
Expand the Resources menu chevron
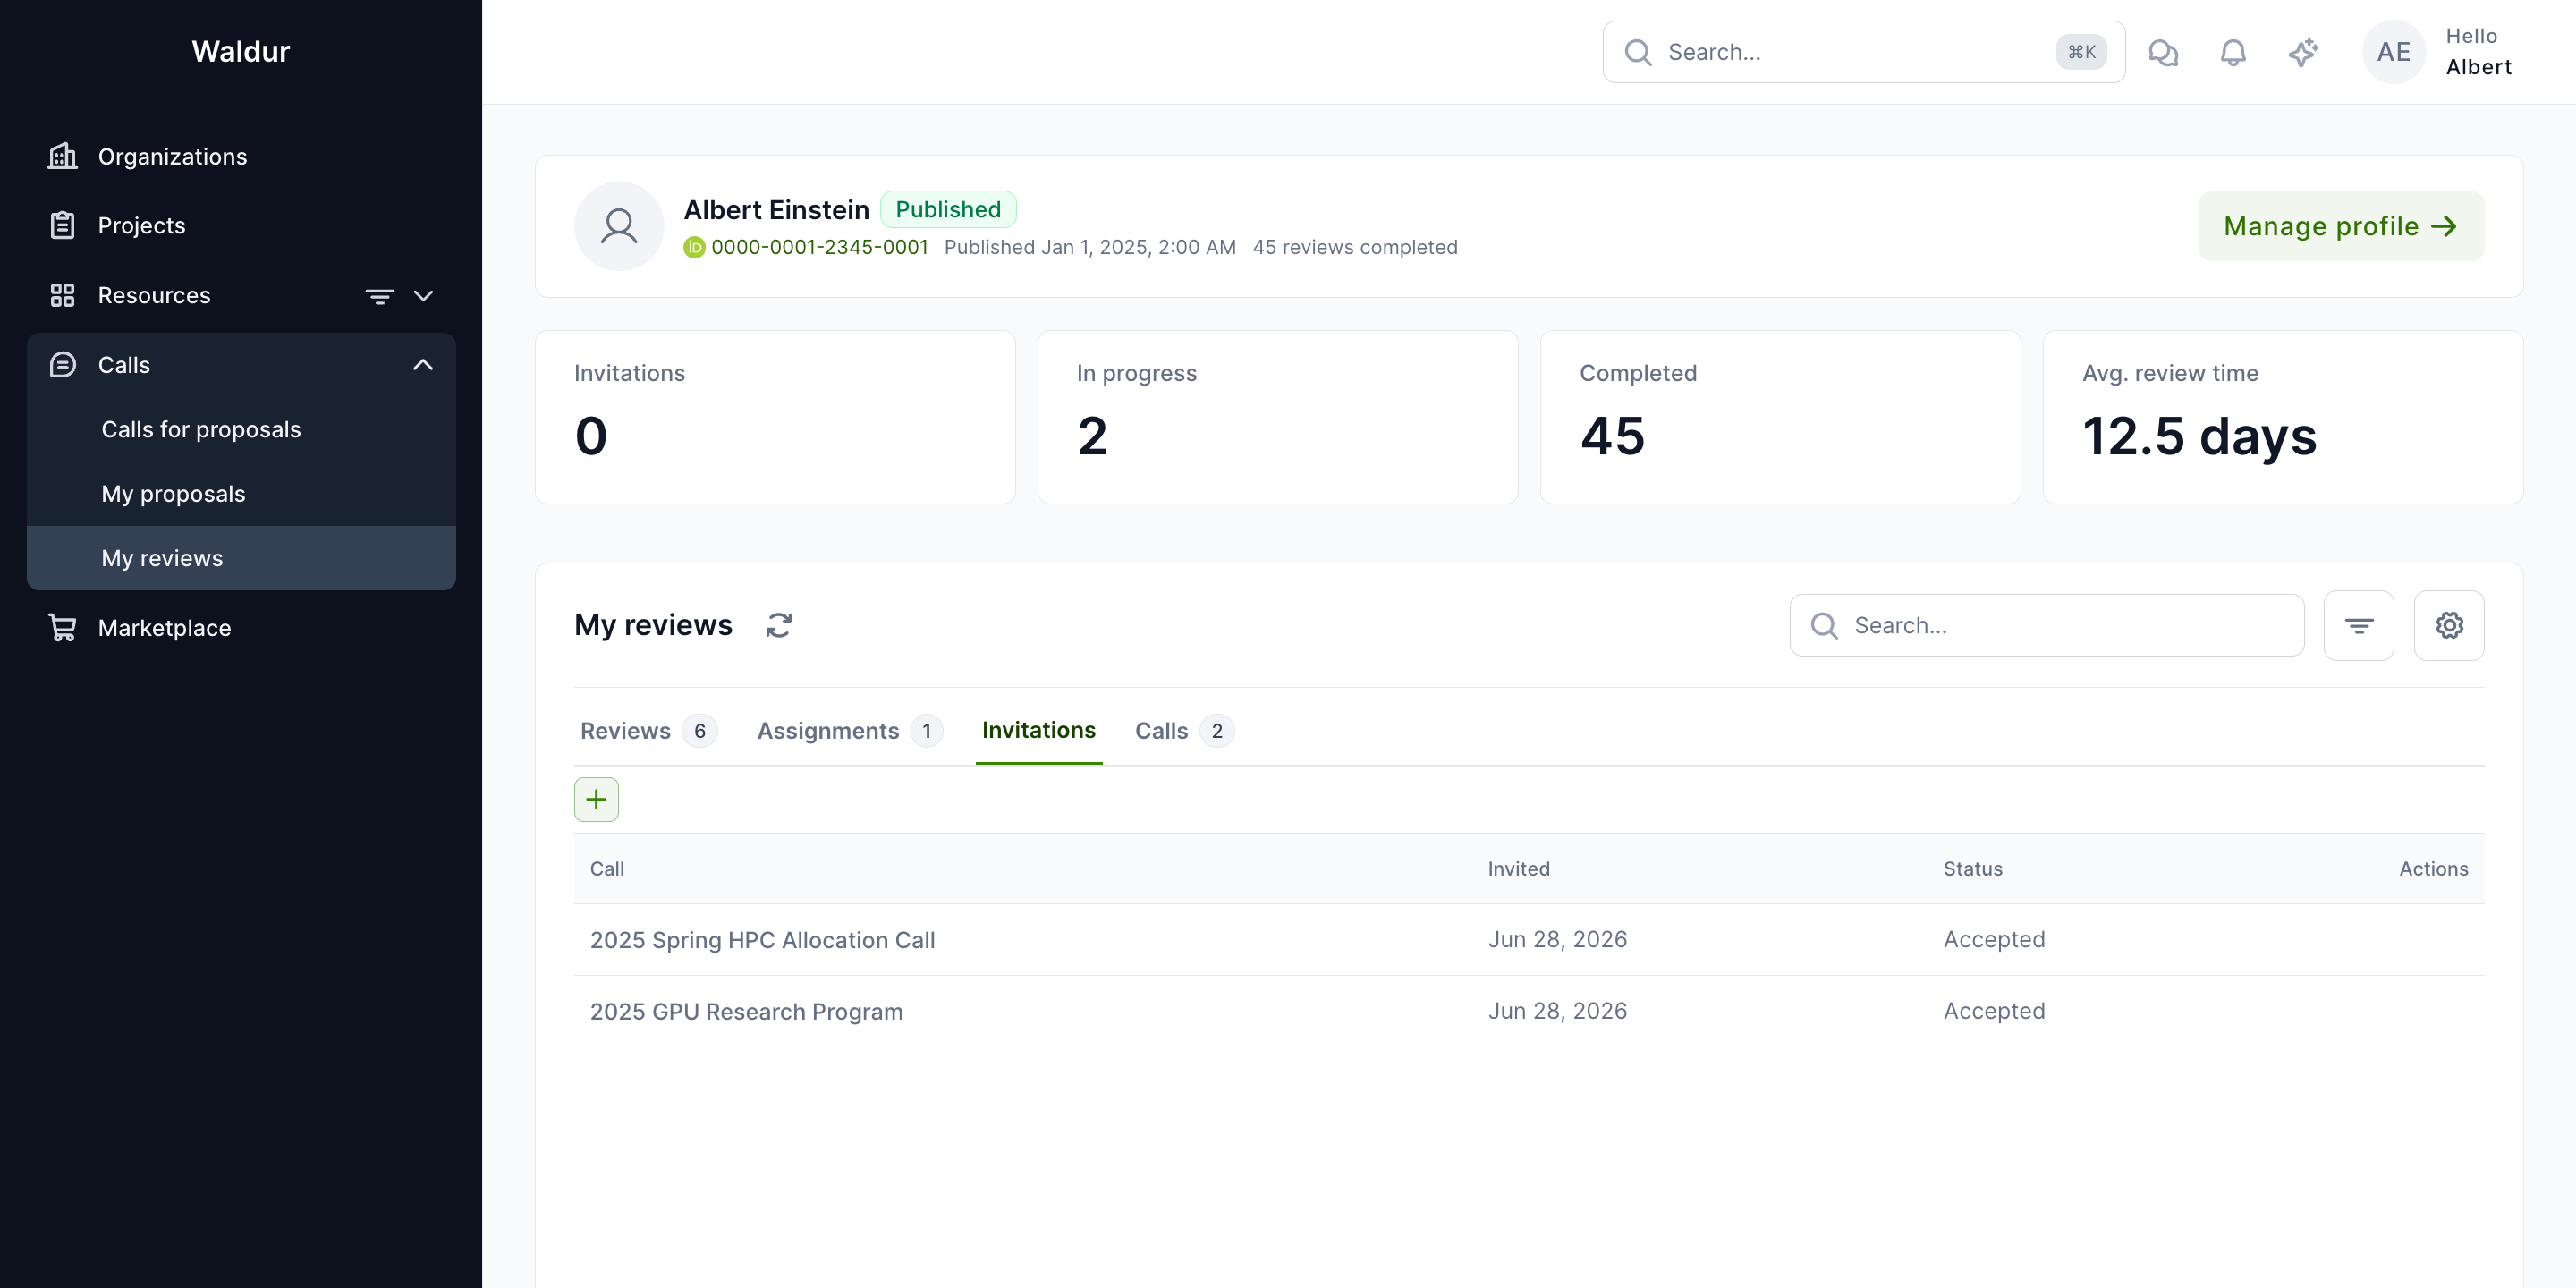pyautogui.click(x=423, y=296)
